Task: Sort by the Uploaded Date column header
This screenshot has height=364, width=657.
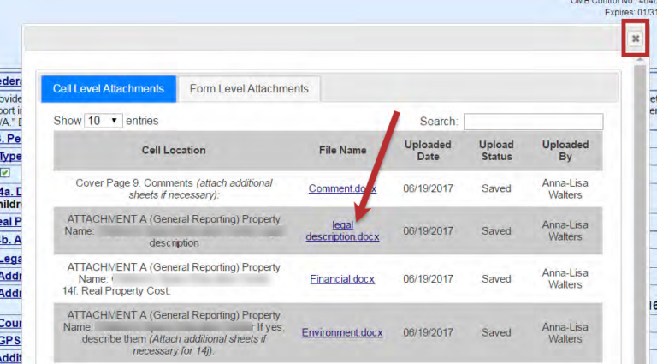Action: [x=427, y=150]
